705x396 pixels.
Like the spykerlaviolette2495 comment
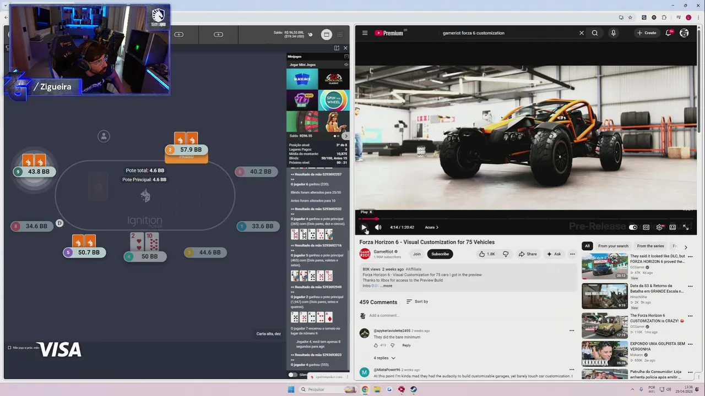point(376,345)
